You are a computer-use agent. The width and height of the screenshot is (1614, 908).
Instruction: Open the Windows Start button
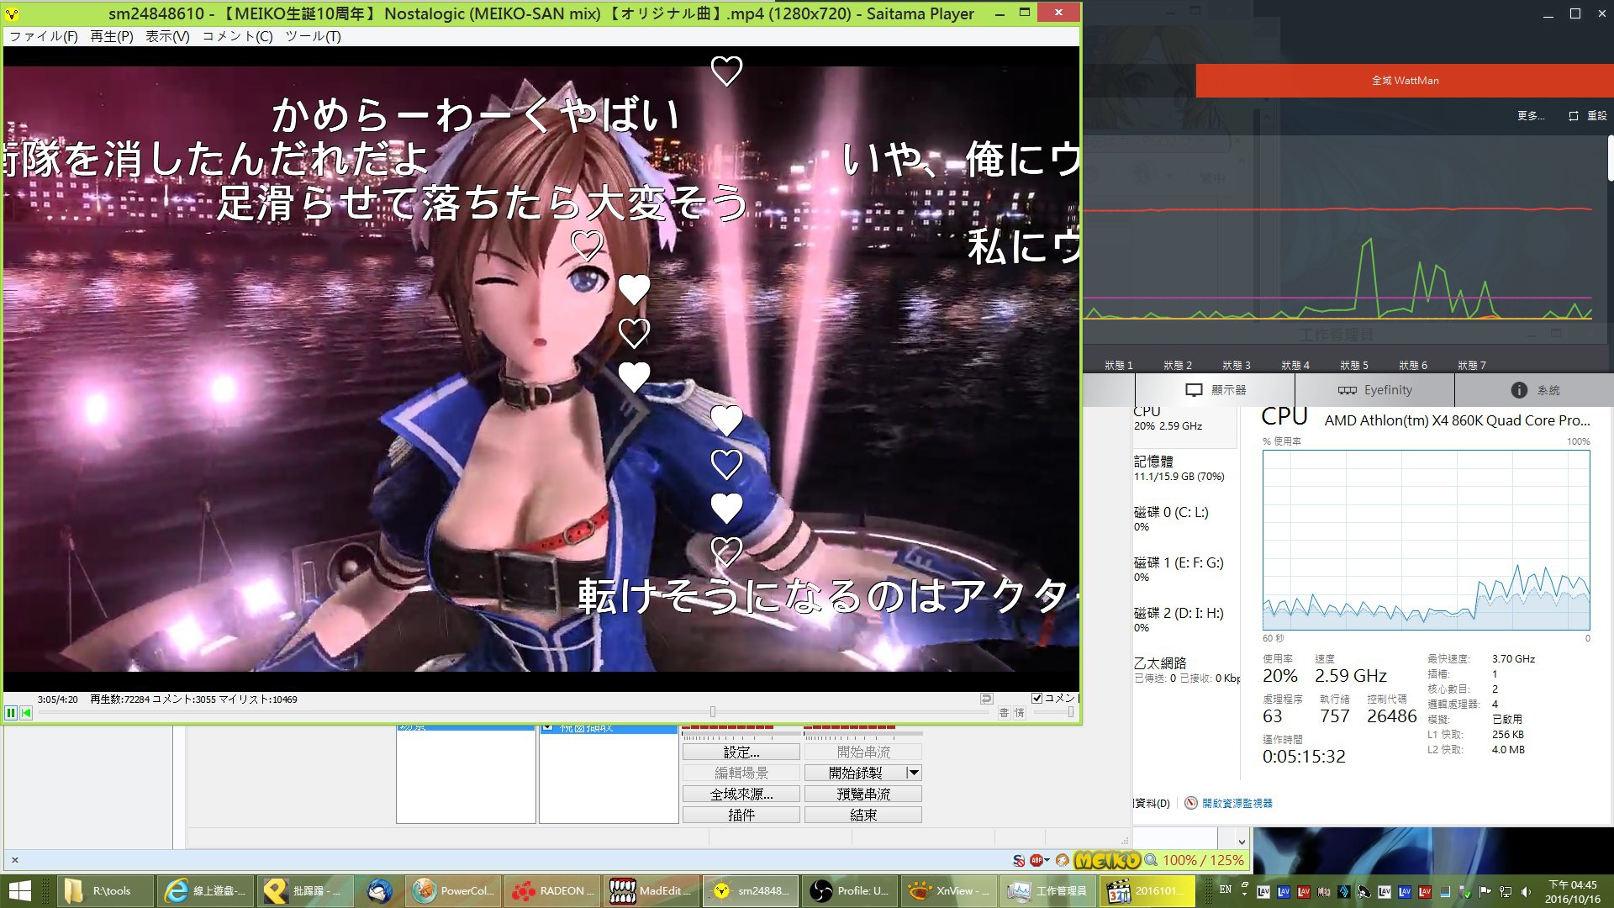pos(19,891)
